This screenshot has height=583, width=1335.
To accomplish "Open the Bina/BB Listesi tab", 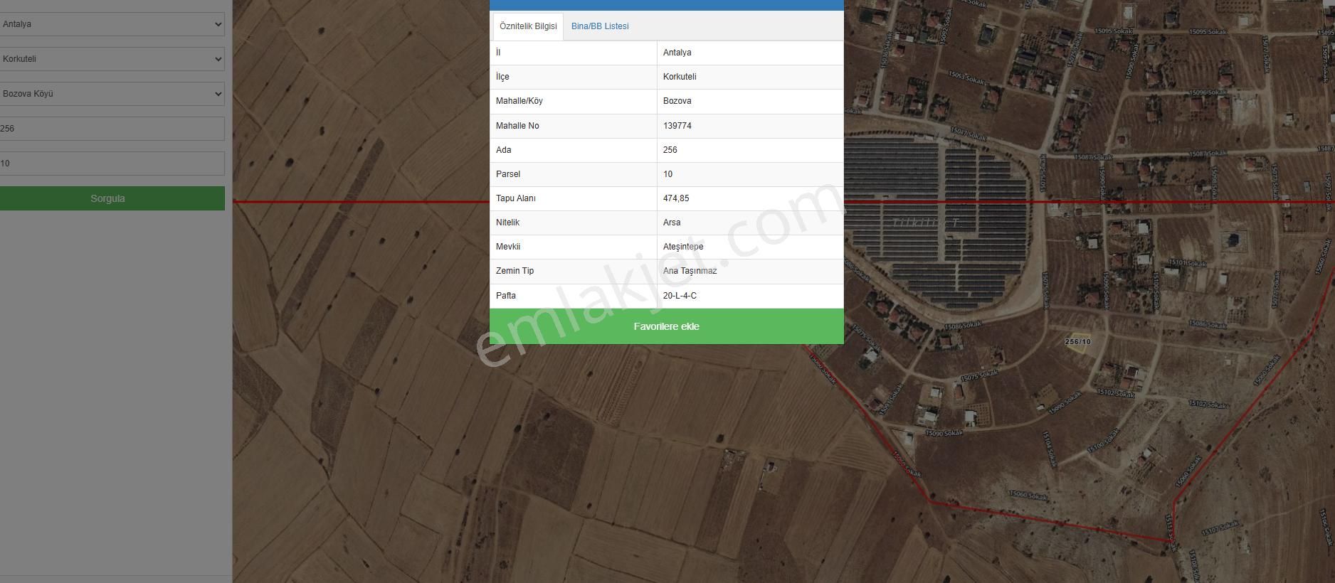I will pyautogui.click(x=600, y=26).
